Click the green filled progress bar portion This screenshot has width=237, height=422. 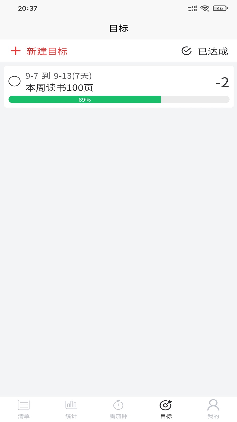(85, 100)
